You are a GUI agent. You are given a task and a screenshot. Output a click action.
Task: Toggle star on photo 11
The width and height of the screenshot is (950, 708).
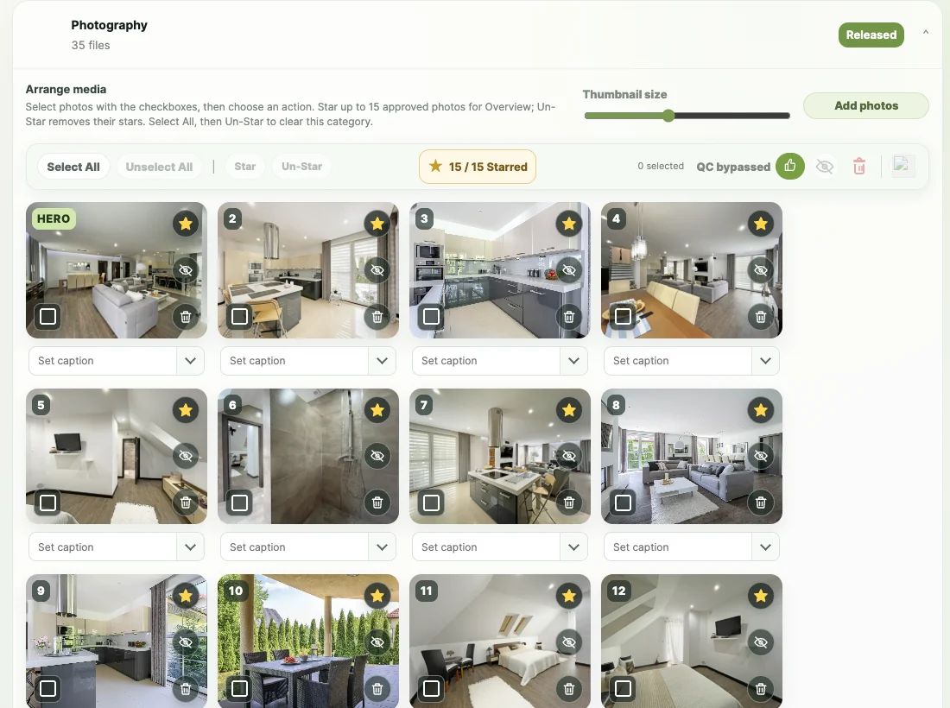[x=569, y=596]
